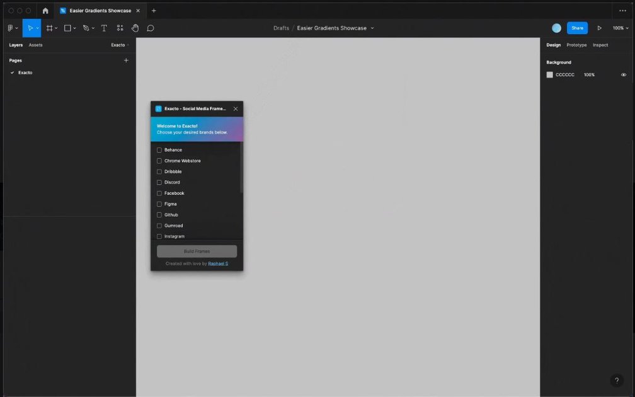The width and height of the screenshot is (635, 397).
Task: Open the Easier Gradients Showcase title dropdown
Action: click(372, 28)
